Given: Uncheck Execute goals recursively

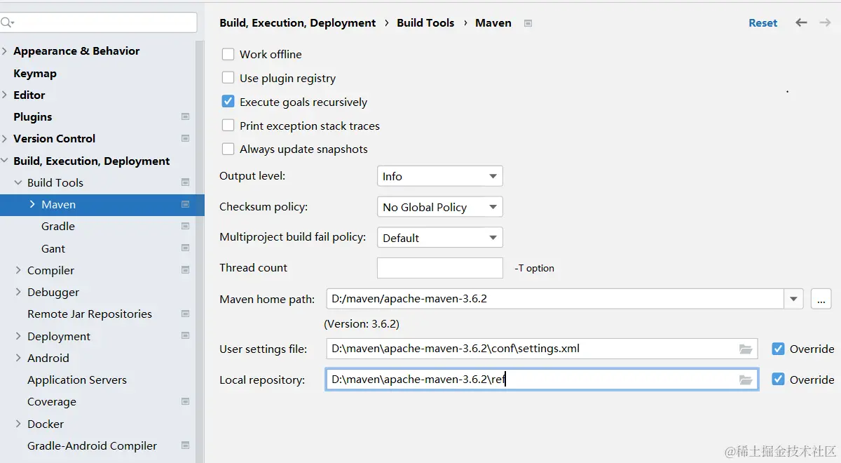Looking at the screenshot, I should click(228, 102).
